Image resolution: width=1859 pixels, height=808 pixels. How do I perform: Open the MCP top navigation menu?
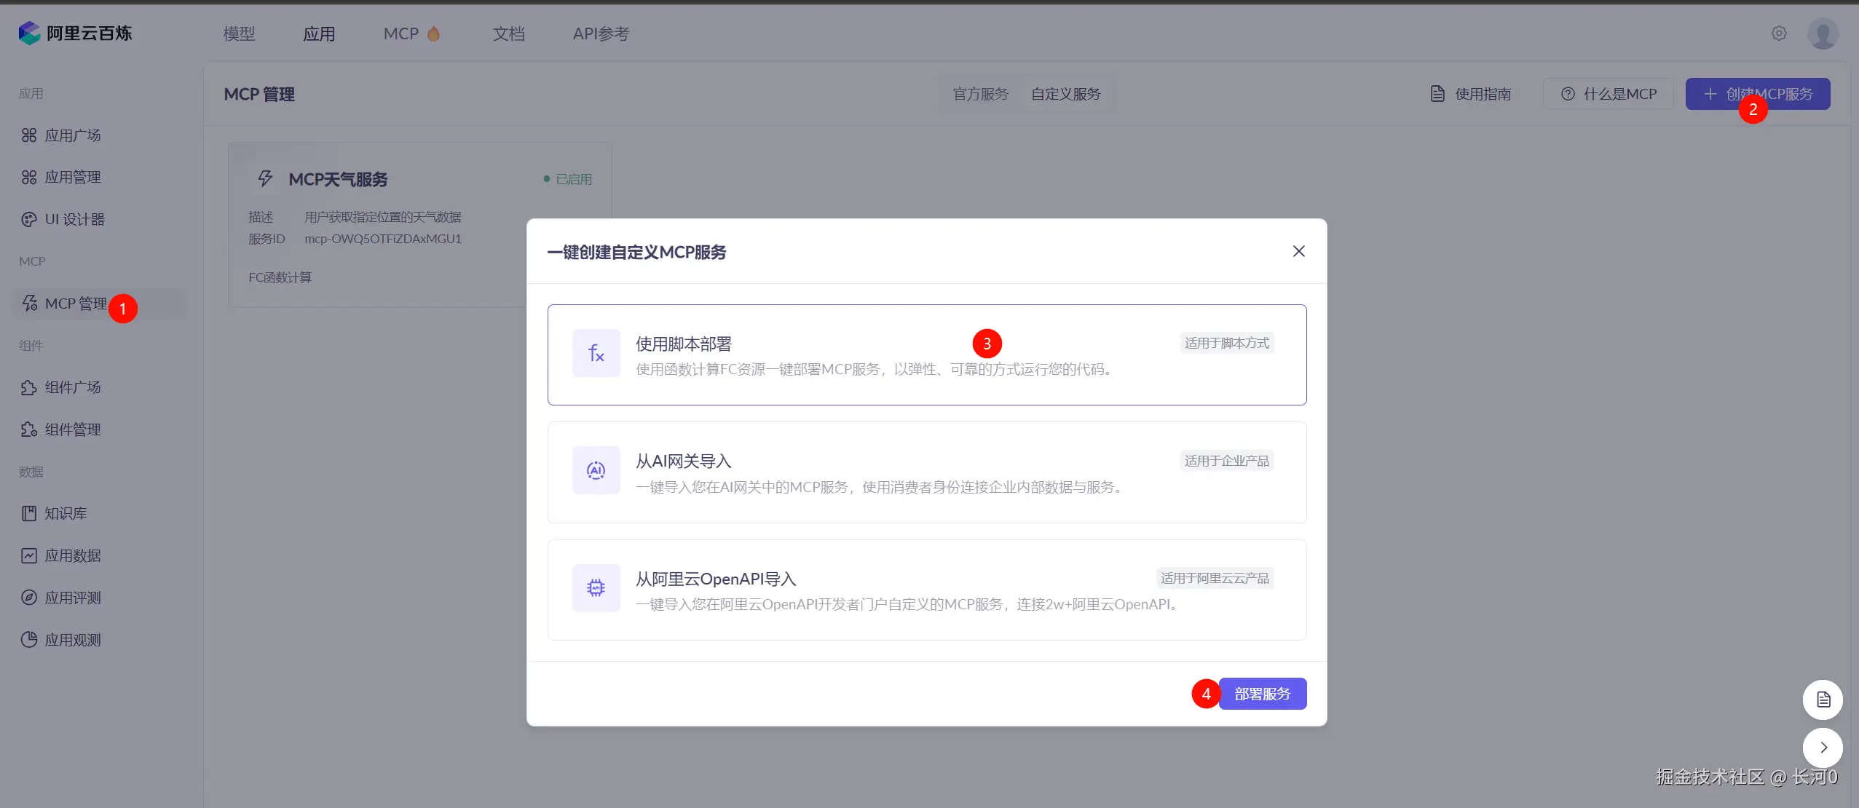click(401, 33)
